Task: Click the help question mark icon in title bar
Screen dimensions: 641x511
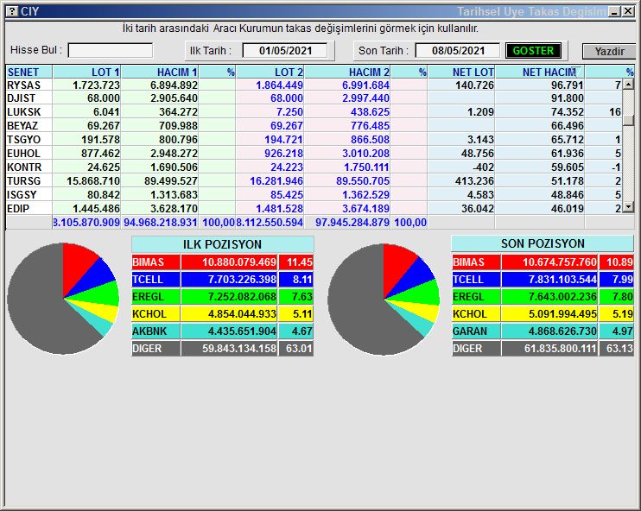Action: [x=12, y=11]
